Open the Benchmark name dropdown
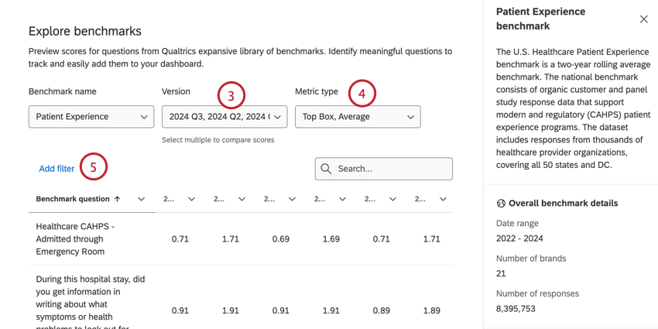 pyautogui.click(x=91, y=117)
